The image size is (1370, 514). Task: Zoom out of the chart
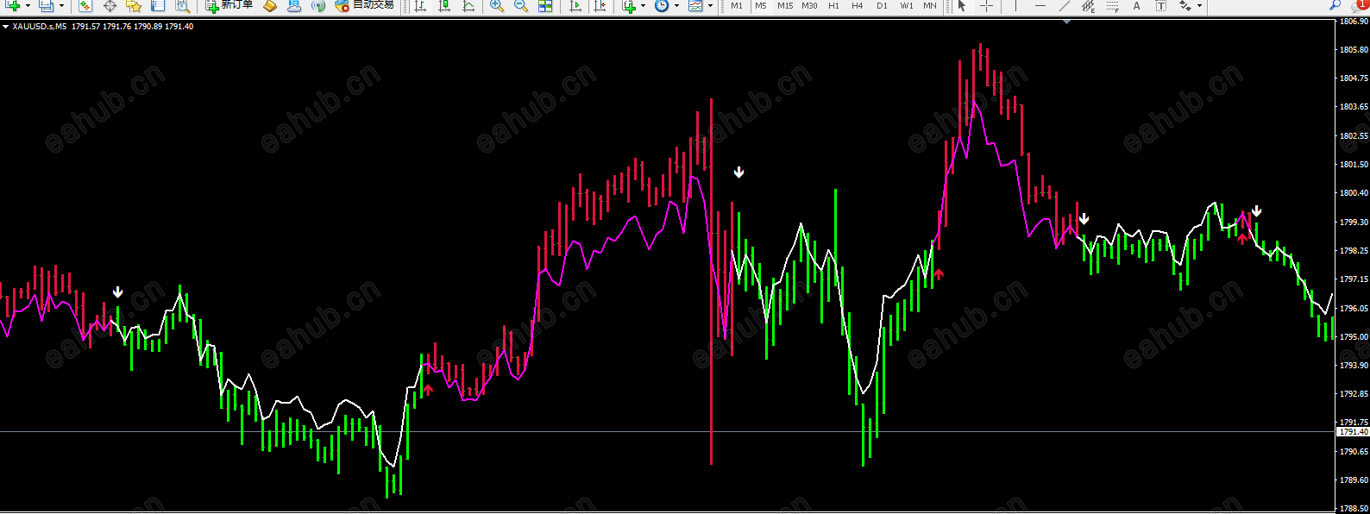pos(521,5)
